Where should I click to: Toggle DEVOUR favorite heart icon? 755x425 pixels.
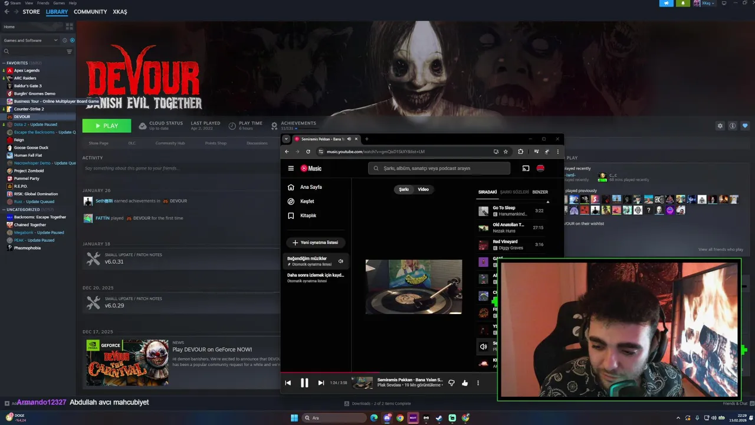coord(745,126)
